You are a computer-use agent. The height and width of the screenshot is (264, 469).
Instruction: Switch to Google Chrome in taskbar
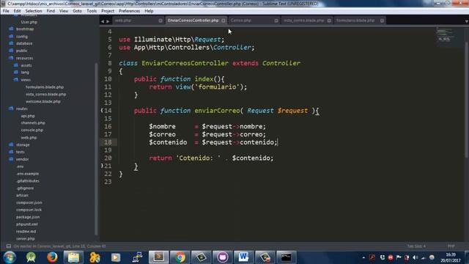tap(180, 257)
